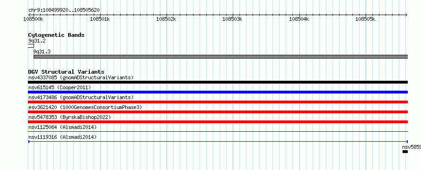Select the blue nsv615145 variant bar
This screenshot has height=170, width=421.
pos(218,92)
